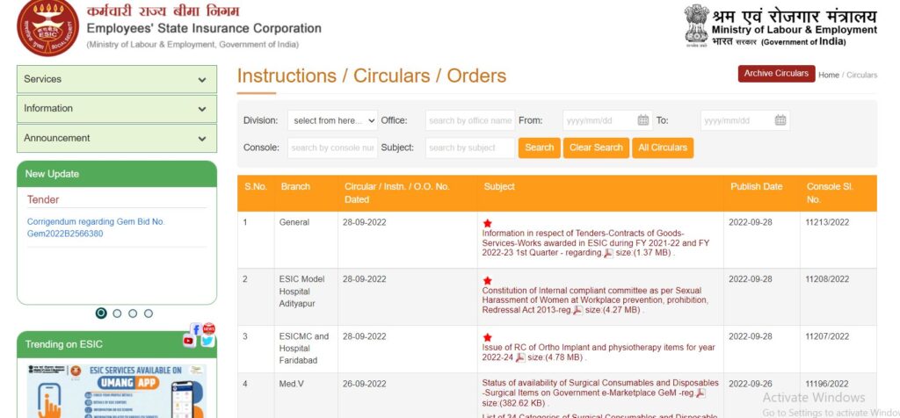Image resolution: width=900 pixels, height=418 pixels.
Task: Select second carousel dot under New Update
Action: pyautogui.click(x=117, y=313)
